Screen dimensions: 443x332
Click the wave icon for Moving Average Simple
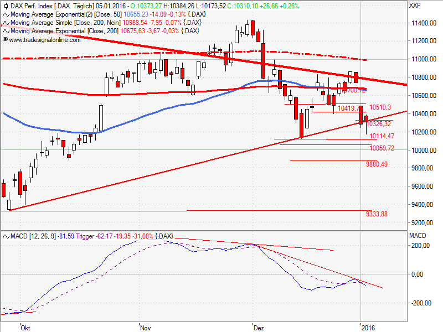coord(5,23)
